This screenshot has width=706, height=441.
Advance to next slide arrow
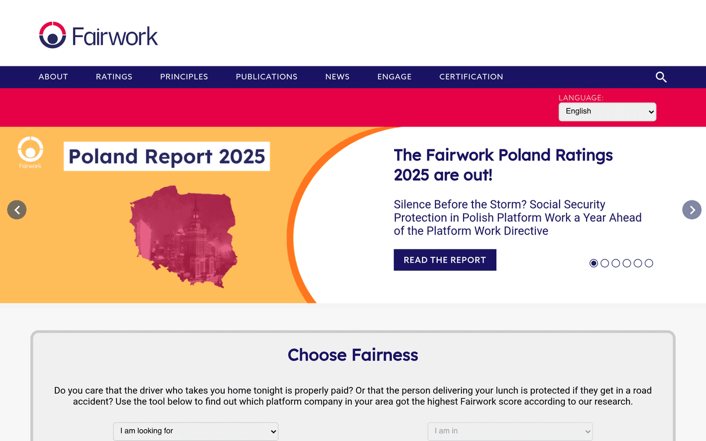[692, 210]
